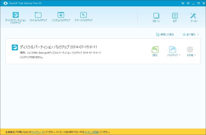
Task: Click the 復元 restore icon
Action: pos(155,49)
